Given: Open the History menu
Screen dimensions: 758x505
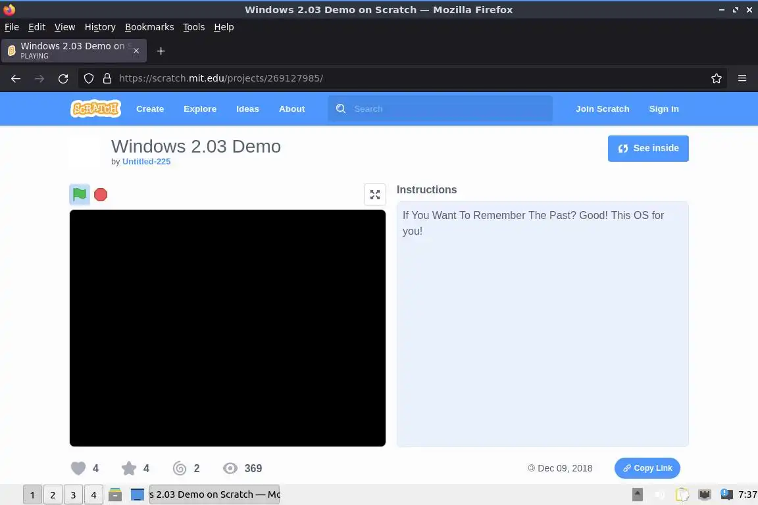Looking at the screenshot, I should [x=100, y=27].
